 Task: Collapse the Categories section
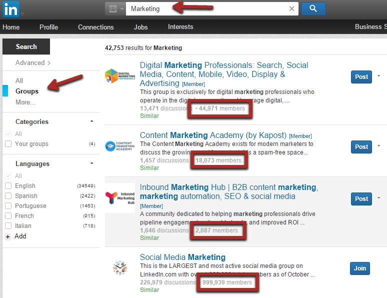(91, 121)
